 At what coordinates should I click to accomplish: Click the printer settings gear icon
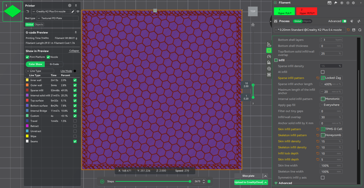coord(70,5)
